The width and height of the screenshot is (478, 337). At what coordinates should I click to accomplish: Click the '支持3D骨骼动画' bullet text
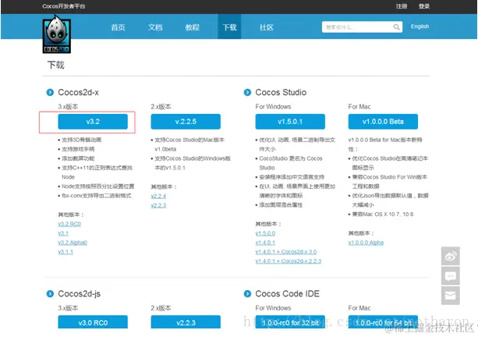point(81,140)
